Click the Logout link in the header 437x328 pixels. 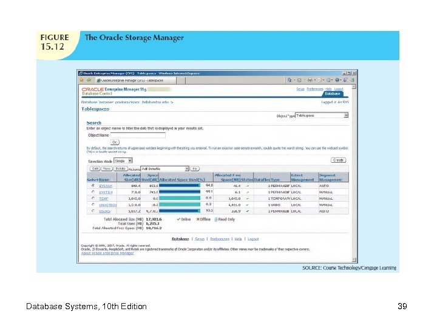pos(339,89)
